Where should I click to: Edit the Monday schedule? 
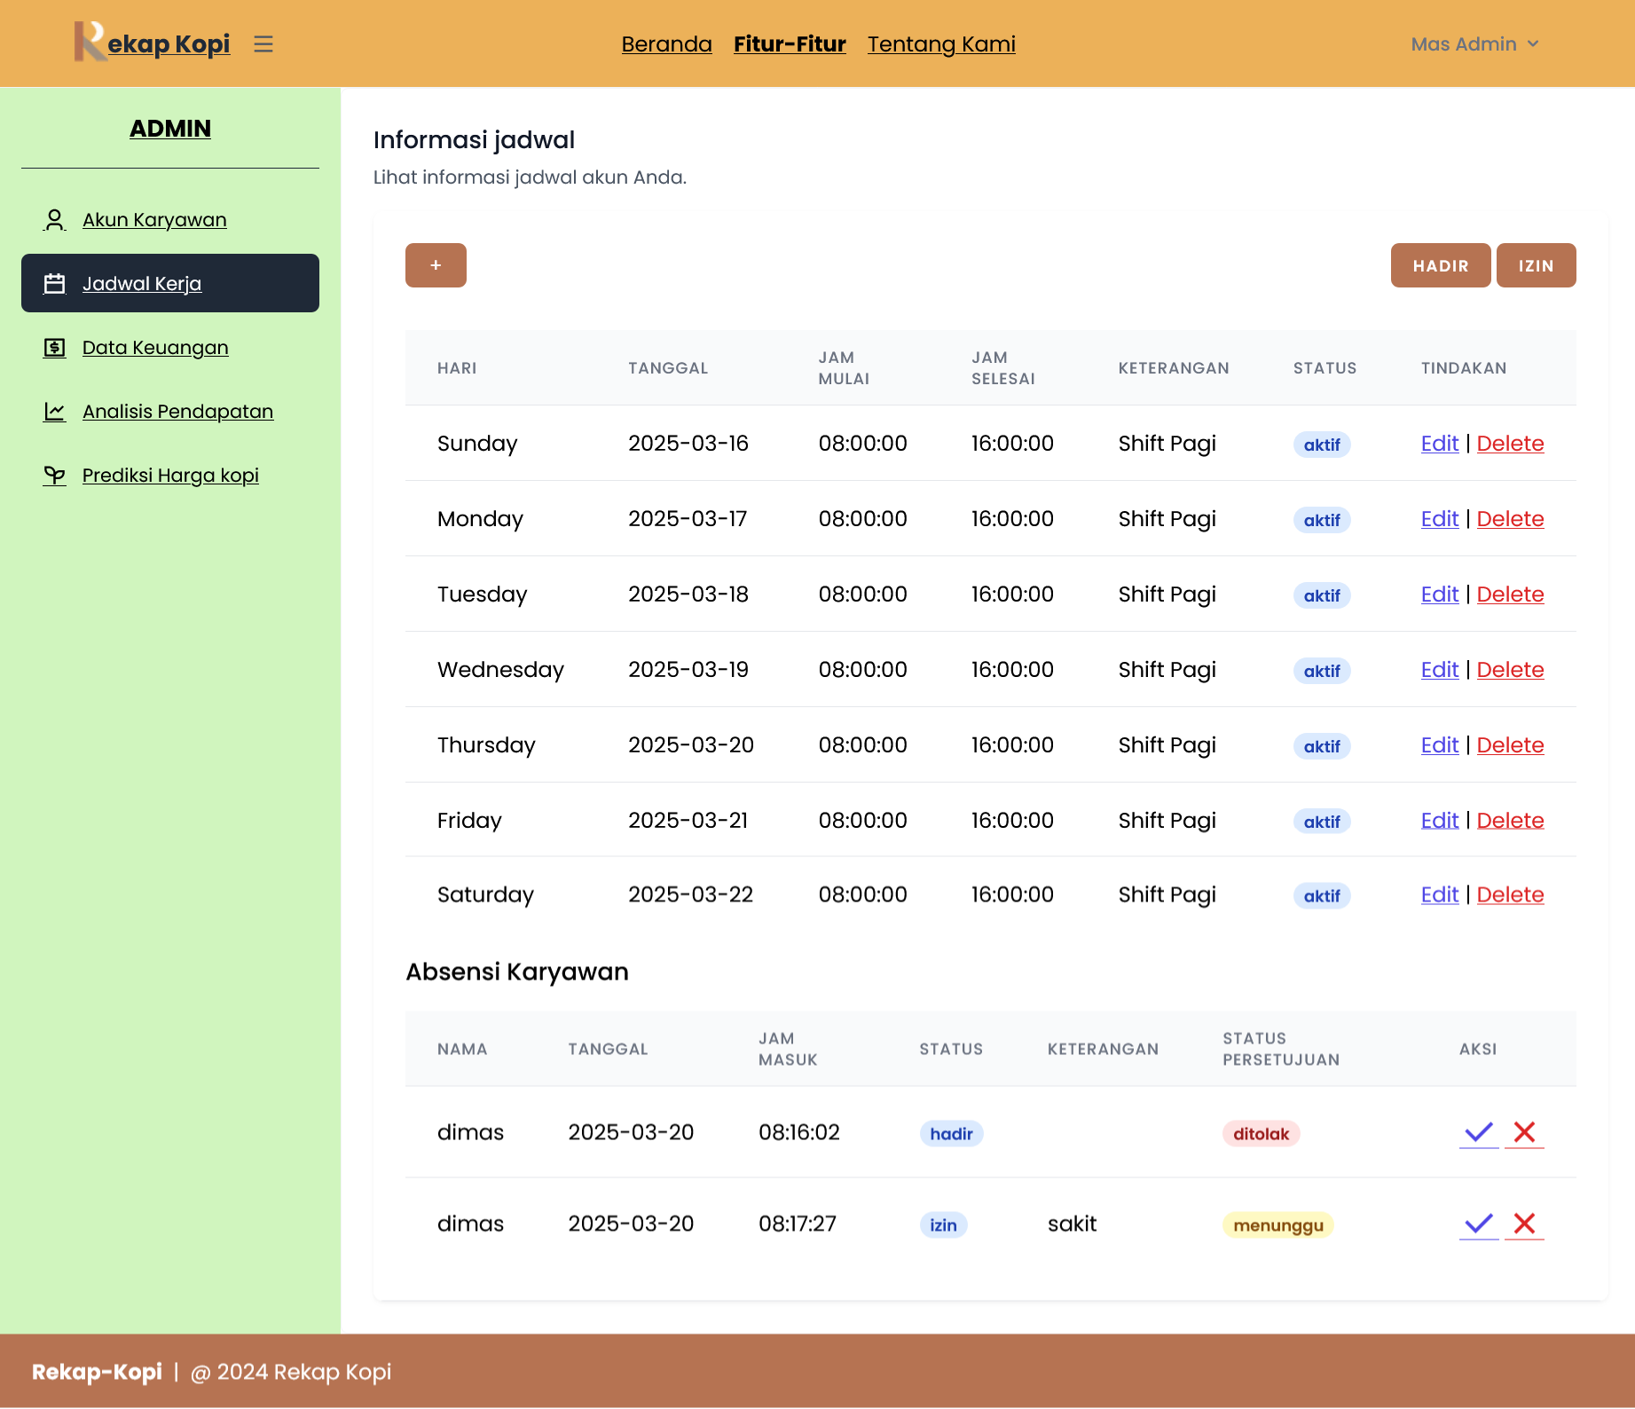pos(1439,518)
